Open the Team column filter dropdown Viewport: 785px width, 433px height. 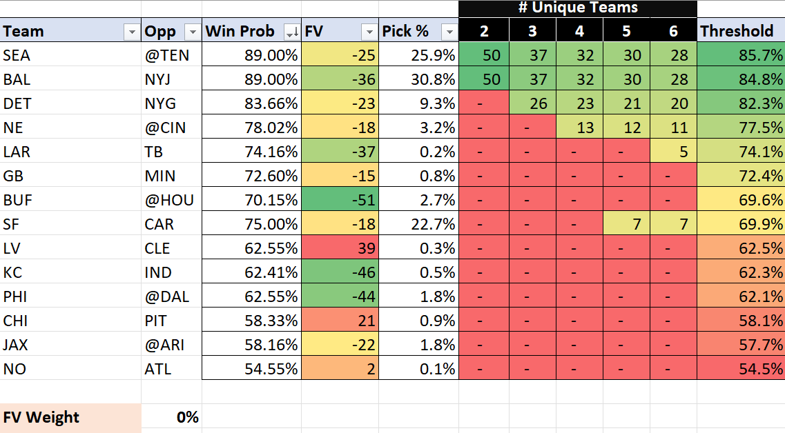point(131,32)
